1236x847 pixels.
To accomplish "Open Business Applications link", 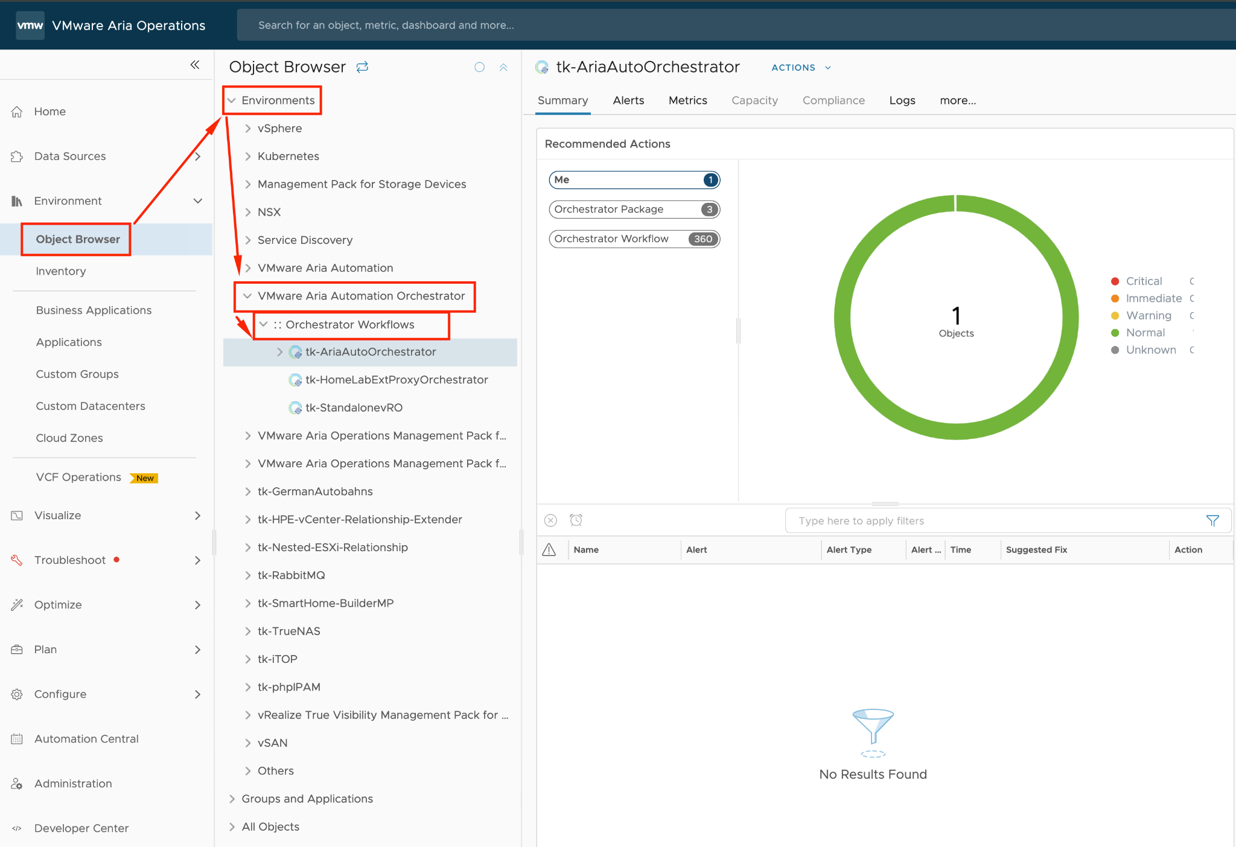I will click(x=94, y=310).
